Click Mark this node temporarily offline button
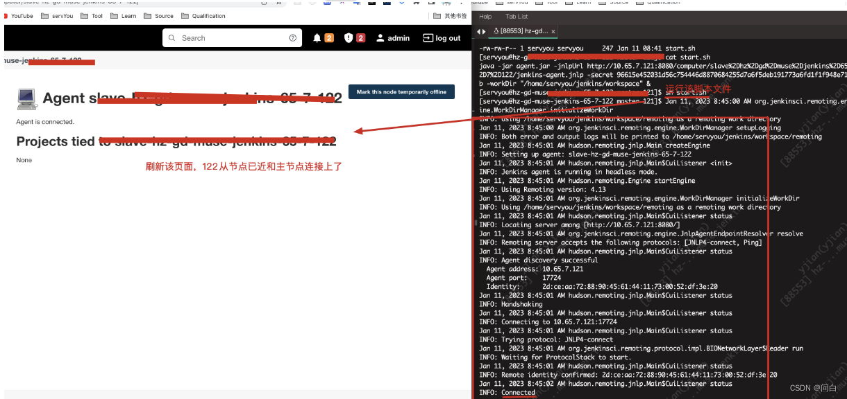 401,91
